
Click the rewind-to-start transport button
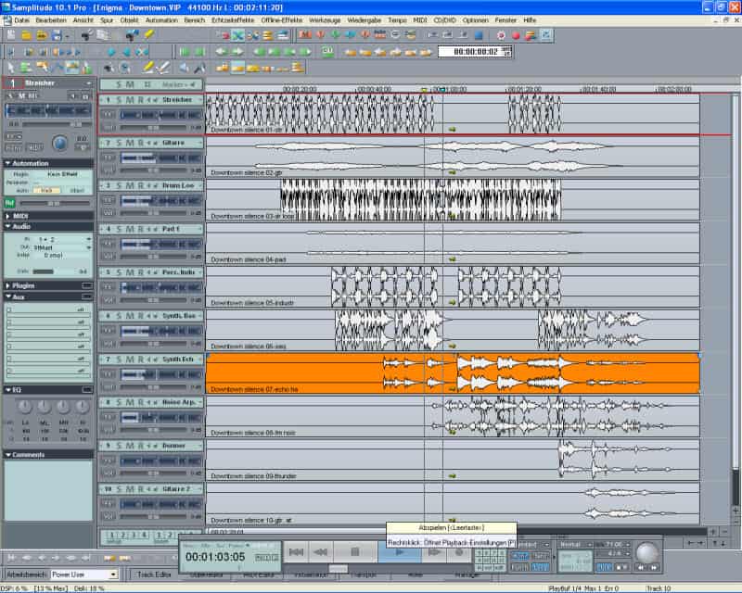tap(296, 552)
